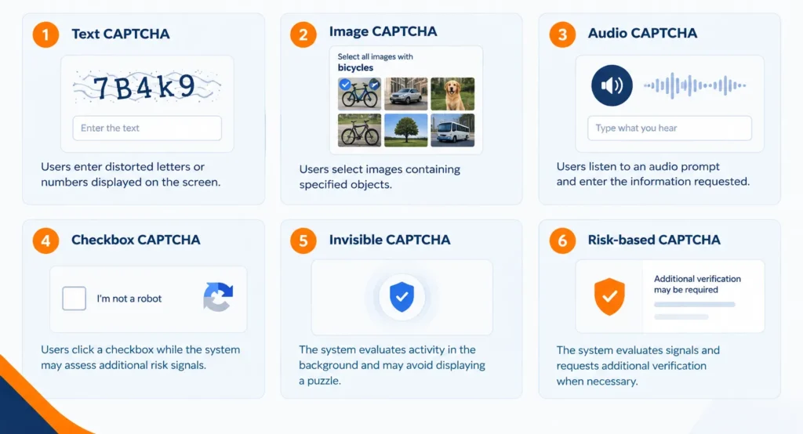803x434 pixels.
Task: Select the bottom-left bicycle image
Action: pyautogui.click(x=359, y=130)
